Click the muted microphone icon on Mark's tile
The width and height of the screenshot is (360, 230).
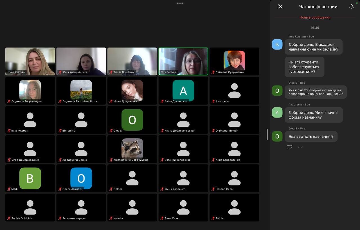click(x=9, y=189)
